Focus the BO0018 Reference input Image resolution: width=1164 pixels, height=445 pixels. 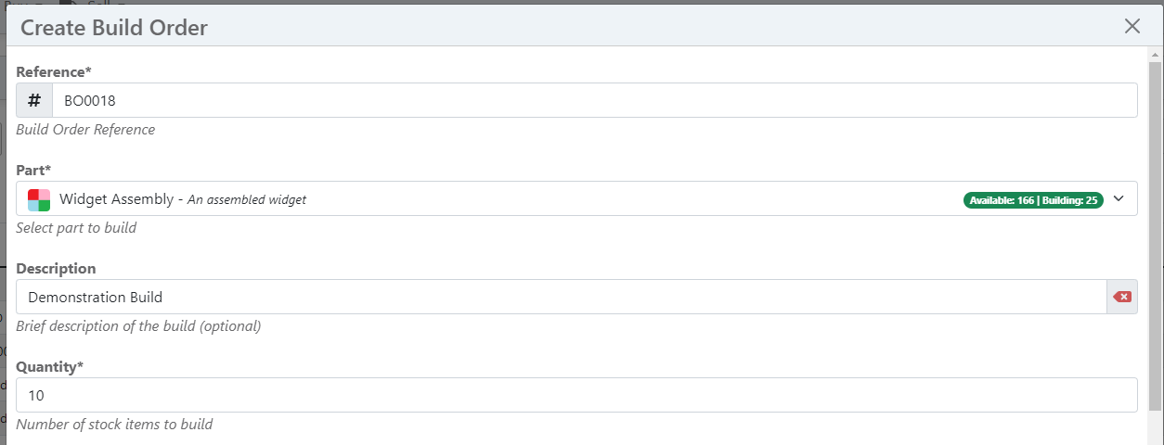pos(594,100)
